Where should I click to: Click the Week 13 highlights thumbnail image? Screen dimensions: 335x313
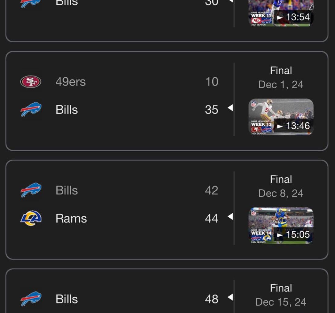tap(281, 116)
